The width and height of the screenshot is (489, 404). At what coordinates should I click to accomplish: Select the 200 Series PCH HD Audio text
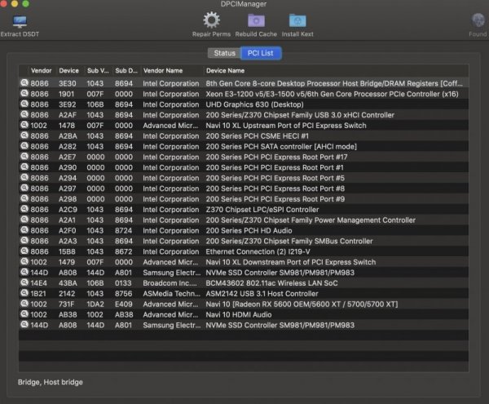(249, 231)
